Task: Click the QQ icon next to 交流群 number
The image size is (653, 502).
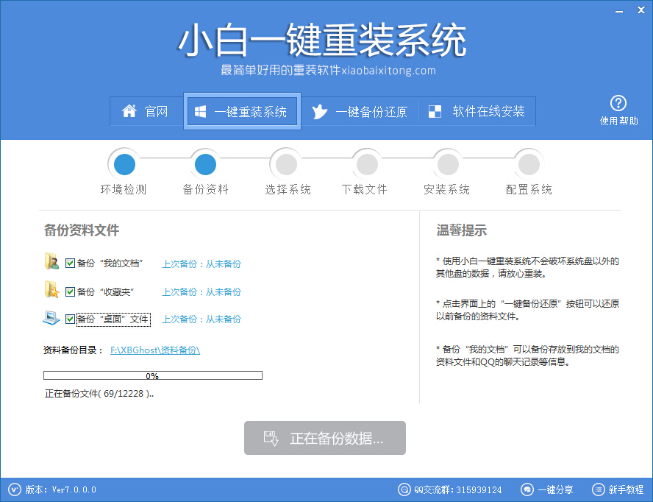Action: pyautogui.click(x=404, y=489)
